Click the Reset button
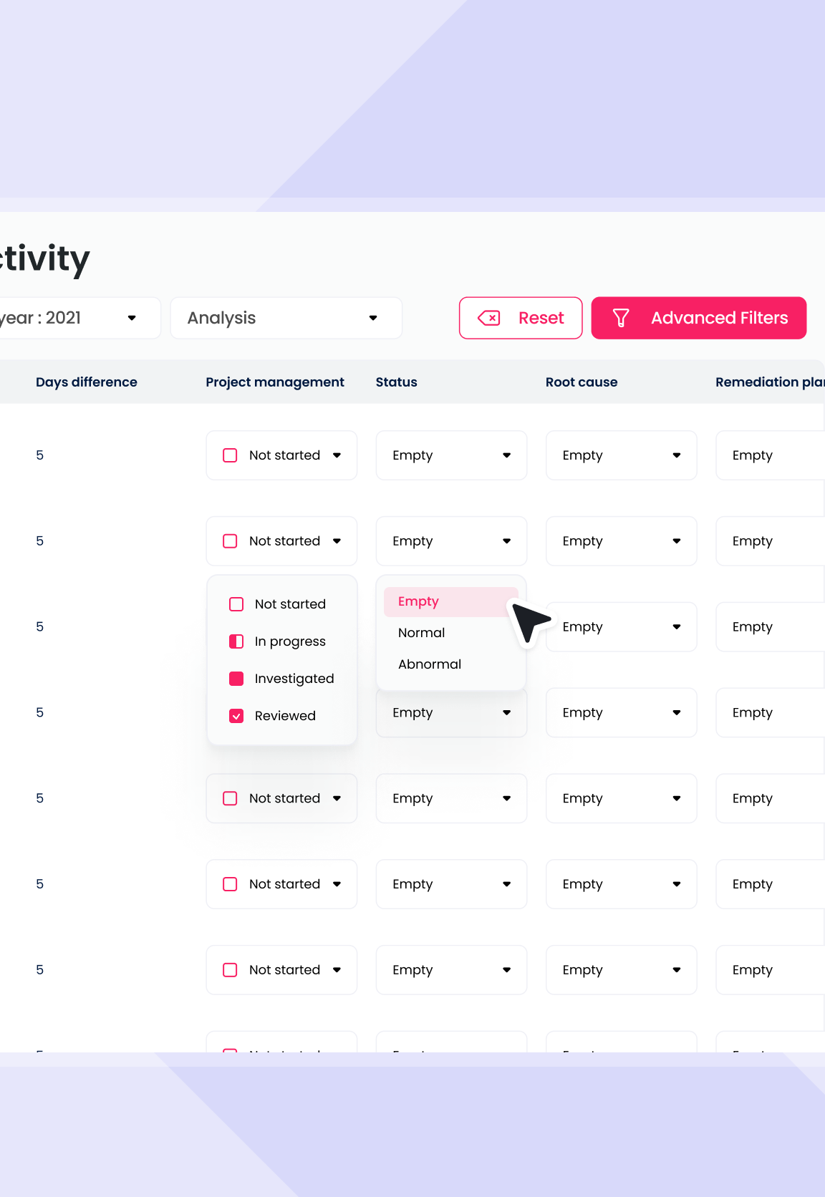 tap(521, 318)
